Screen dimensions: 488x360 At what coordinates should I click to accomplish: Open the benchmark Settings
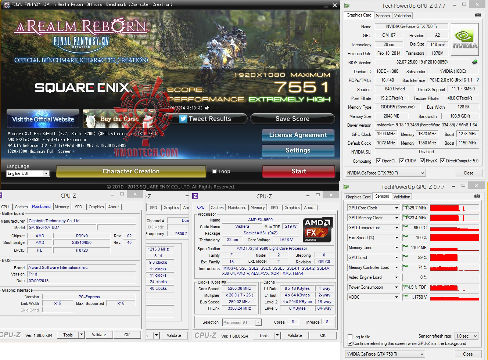click(298, 150)
